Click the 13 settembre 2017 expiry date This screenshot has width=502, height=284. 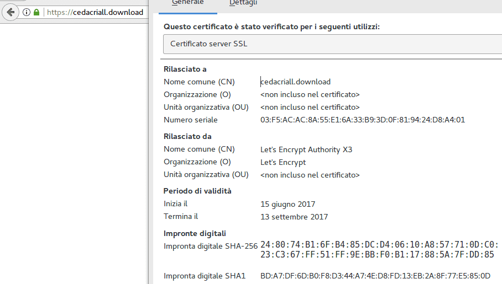tap(294, 217)
